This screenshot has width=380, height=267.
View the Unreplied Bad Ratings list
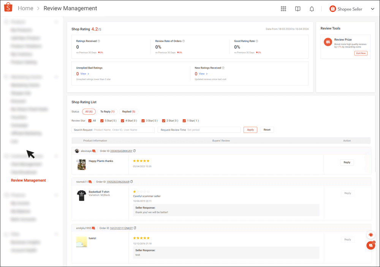(83, 74)
